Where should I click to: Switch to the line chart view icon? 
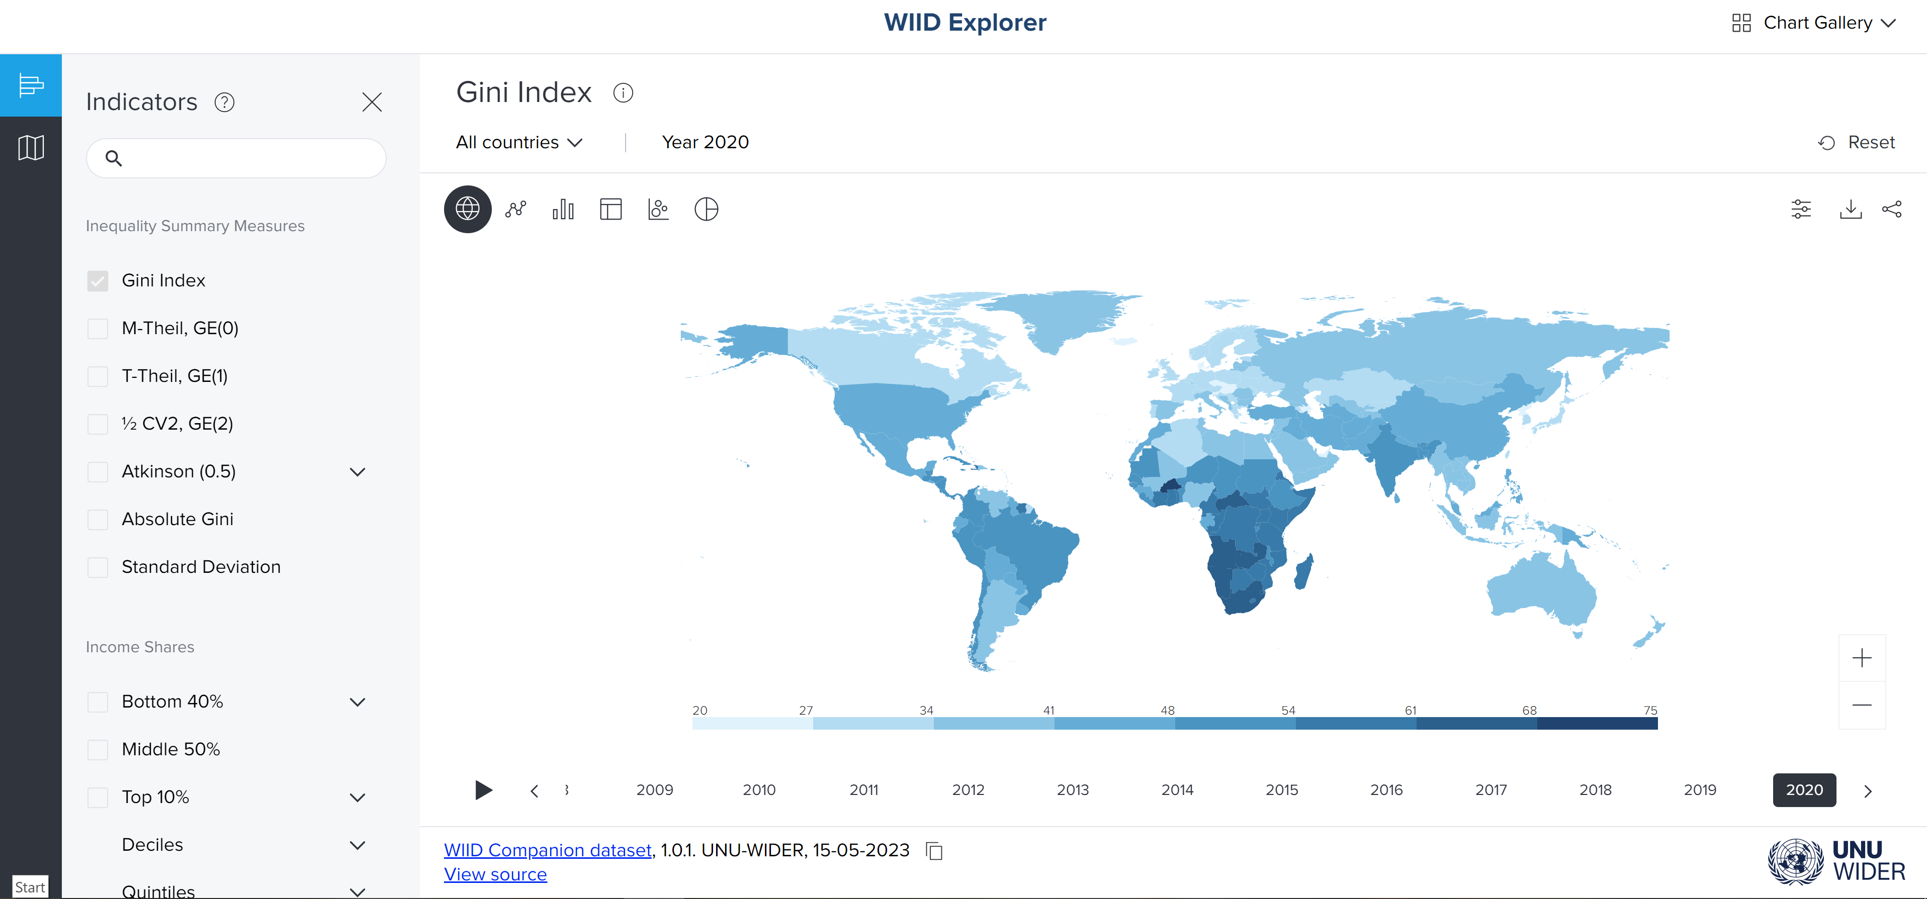[515, 209]
